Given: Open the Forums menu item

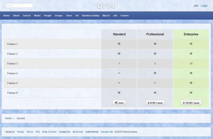Looking at the screenshot, I should tap(125, 16).
